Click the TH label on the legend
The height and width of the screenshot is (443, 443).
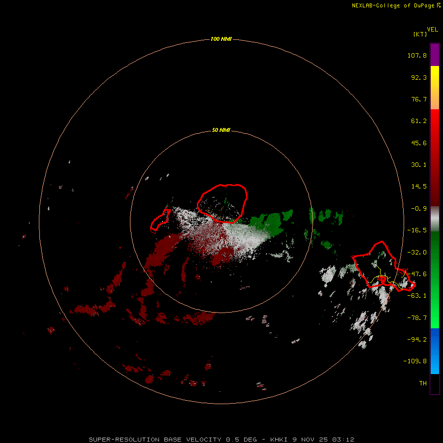pos(423,383)
